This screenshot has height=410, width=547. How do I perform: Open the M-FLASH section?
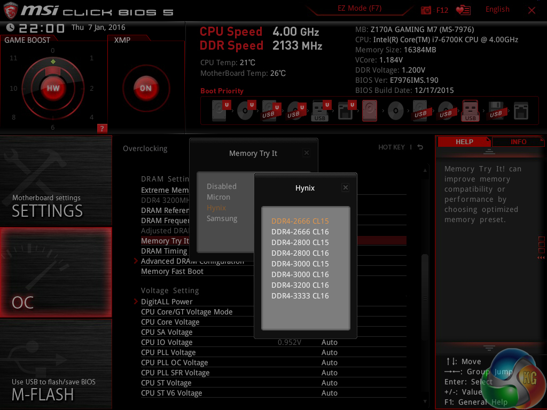coord(56,364)
